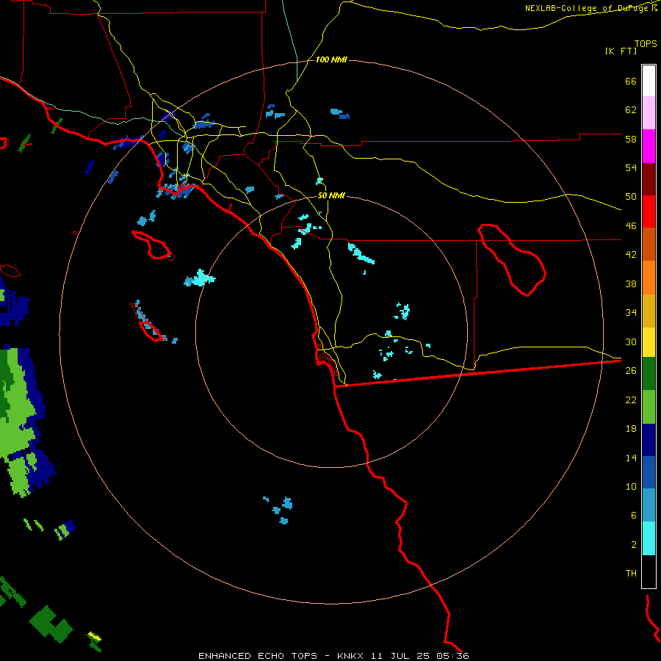Screen dimensions: 661x661
Task: Click the '22' scale value
Action: [631, 400]
